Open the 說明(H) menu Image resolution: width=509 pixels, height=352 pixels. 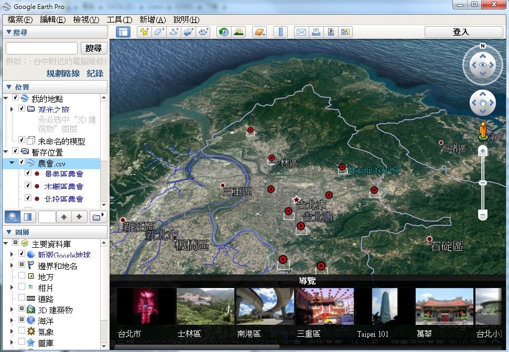(186, 20)
